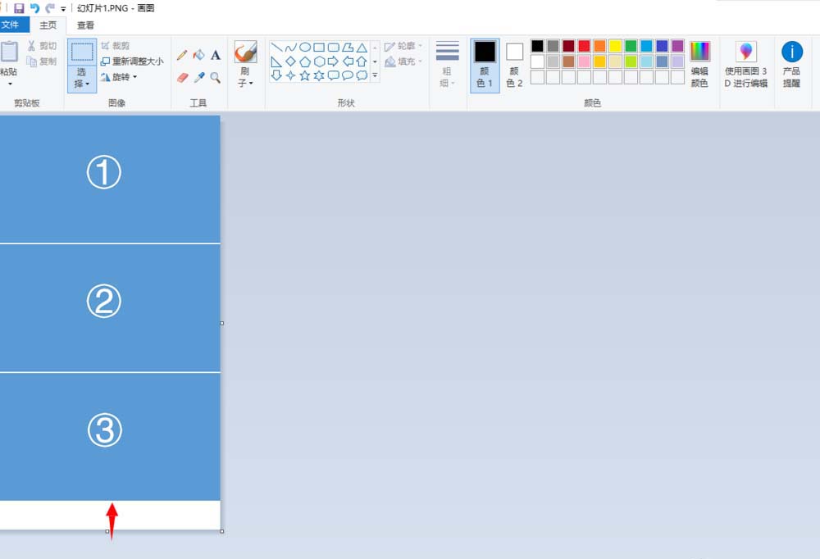Image resolution: width=820 pixels, height=559 pixels.
Task: Pick the green color swatch
Action: [631, 46]
